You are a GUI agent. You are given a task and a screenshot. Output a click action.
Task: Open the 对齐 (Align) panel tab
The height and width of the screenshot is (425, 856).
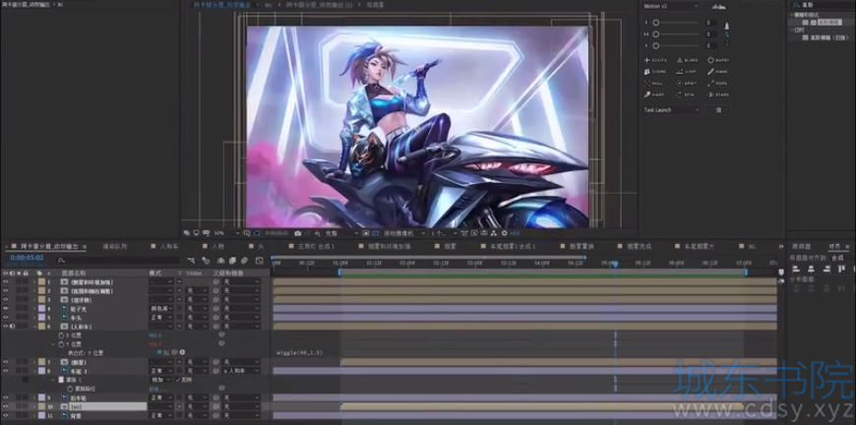[834, 247]
